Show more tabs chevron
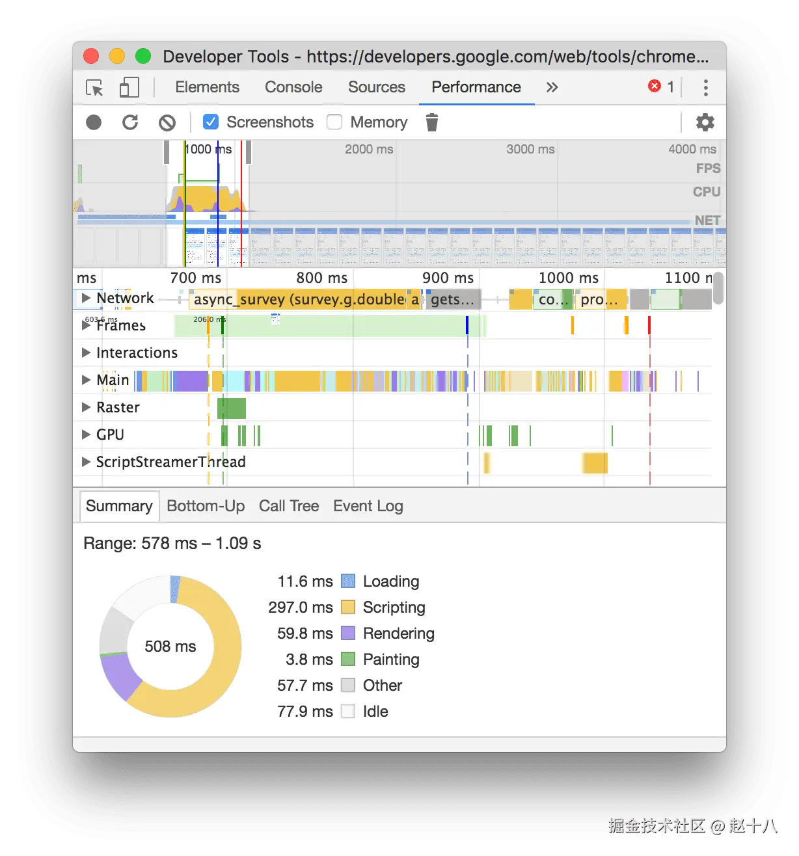The height and width of the screenshot is (856, 799). pyautogui.click(x=552, y=87)
